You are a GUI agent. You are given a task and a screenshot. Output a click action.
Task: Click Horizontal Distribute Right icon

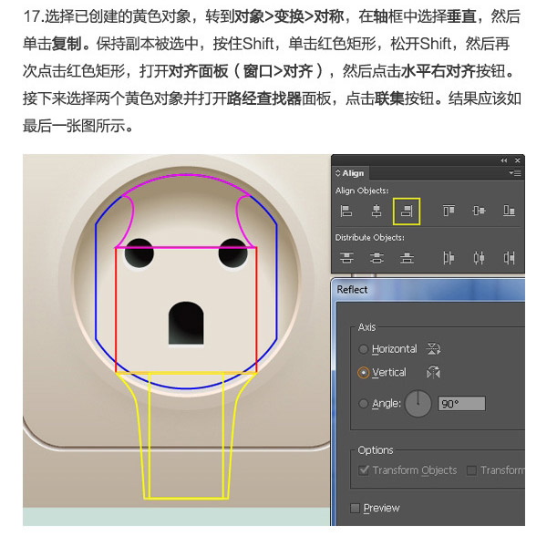pyautogui.click(x=509, y=258)
